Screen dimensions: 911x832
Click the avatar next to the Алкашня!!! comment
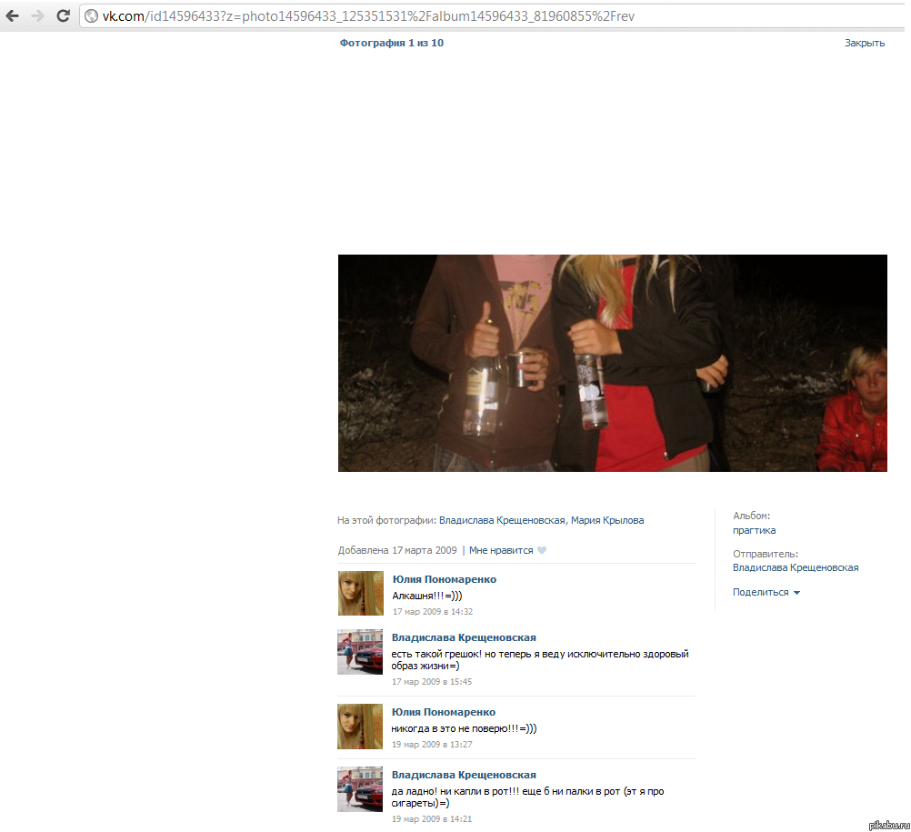(360, 593)
